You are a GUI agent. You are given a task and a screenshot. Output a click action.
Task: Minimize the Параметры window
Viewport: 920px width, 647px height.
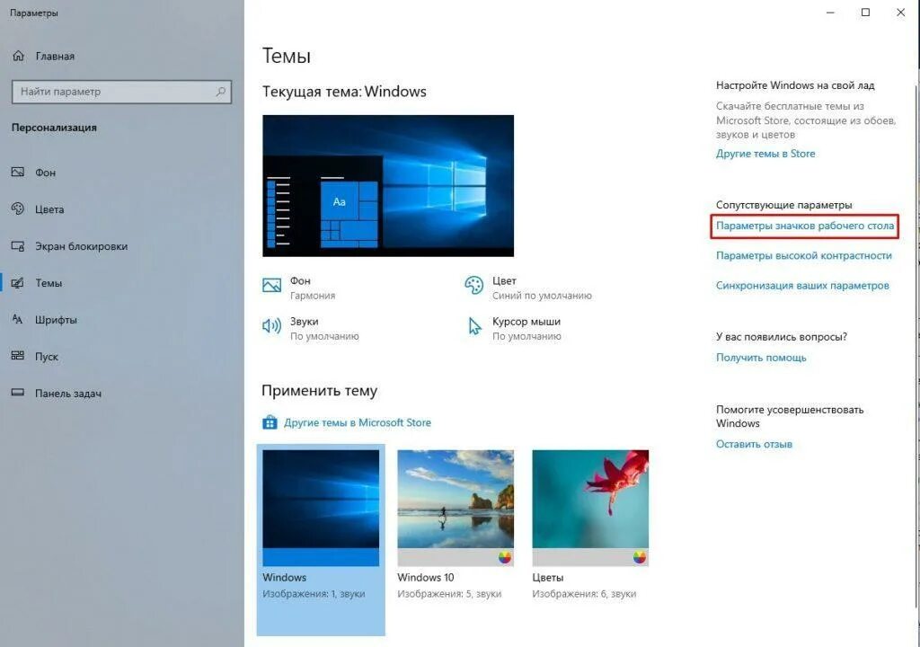click(x=830, y=13)
